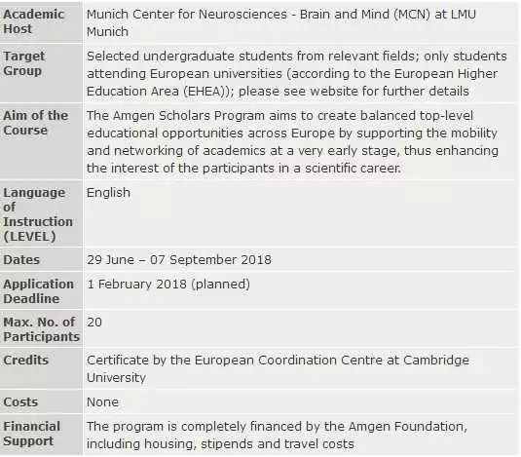Click the Max. No. of Participants label
Image resolution: width=521 pixels, height=457 pixels.
[41, 329]
